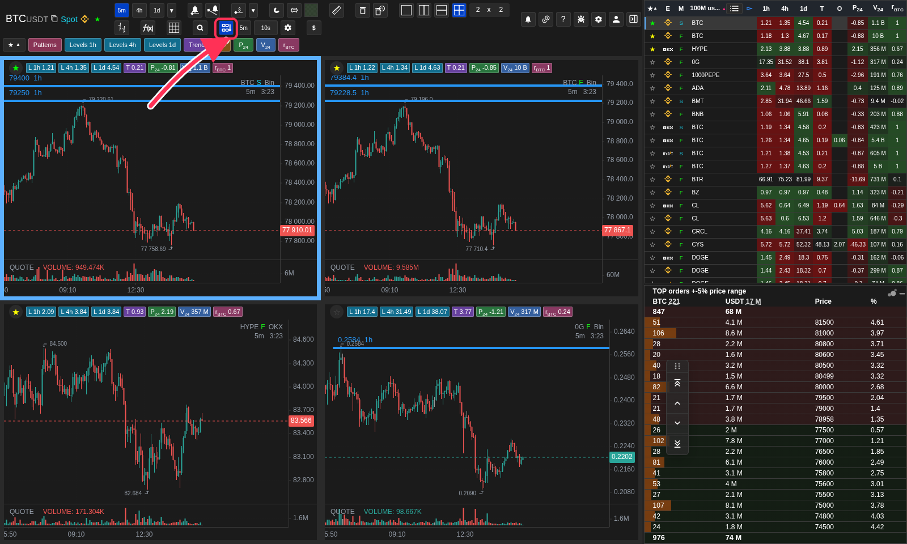Open the user account profile icon
Viewport: 907px width, 544px height.
pyautogui.click(x=616, y=19)
